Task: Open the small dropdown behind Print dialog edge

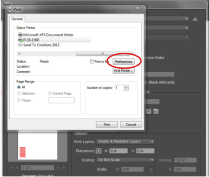Action: coord(148,92)
